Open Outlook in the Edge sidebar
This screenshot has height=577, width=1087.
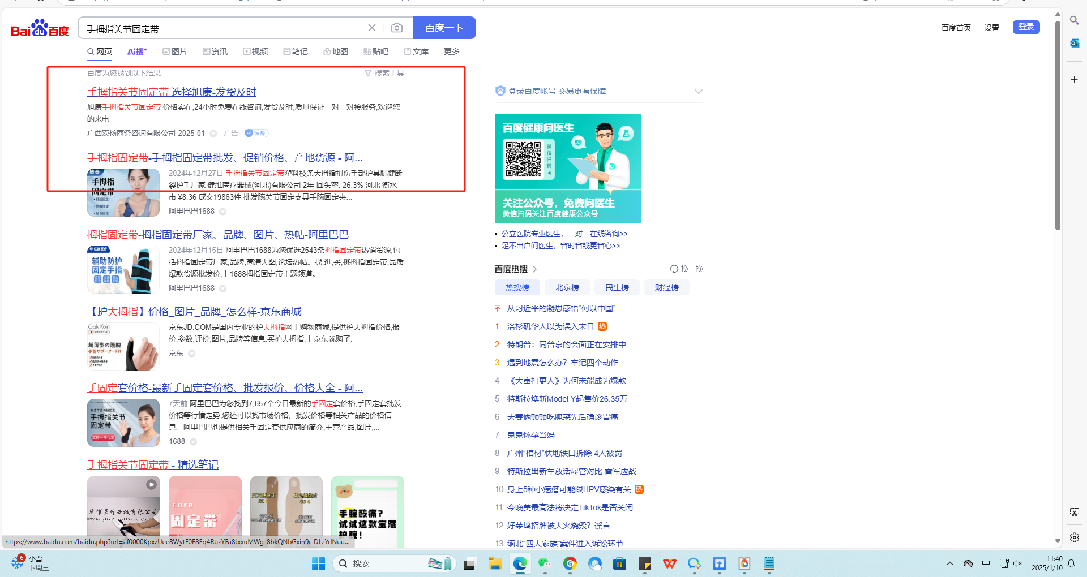point(1074,43)
